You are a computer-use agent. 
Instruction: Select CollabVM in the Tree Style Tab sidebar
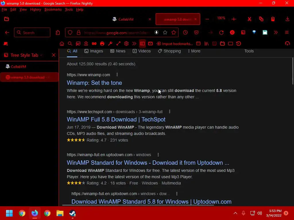[29, 66]
